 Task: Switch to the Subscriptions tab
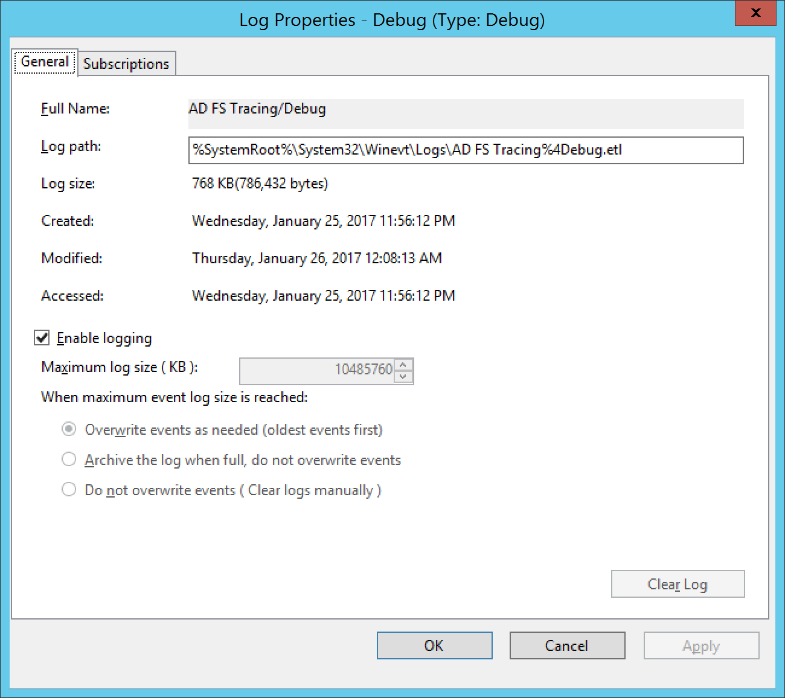coord(126,64)
